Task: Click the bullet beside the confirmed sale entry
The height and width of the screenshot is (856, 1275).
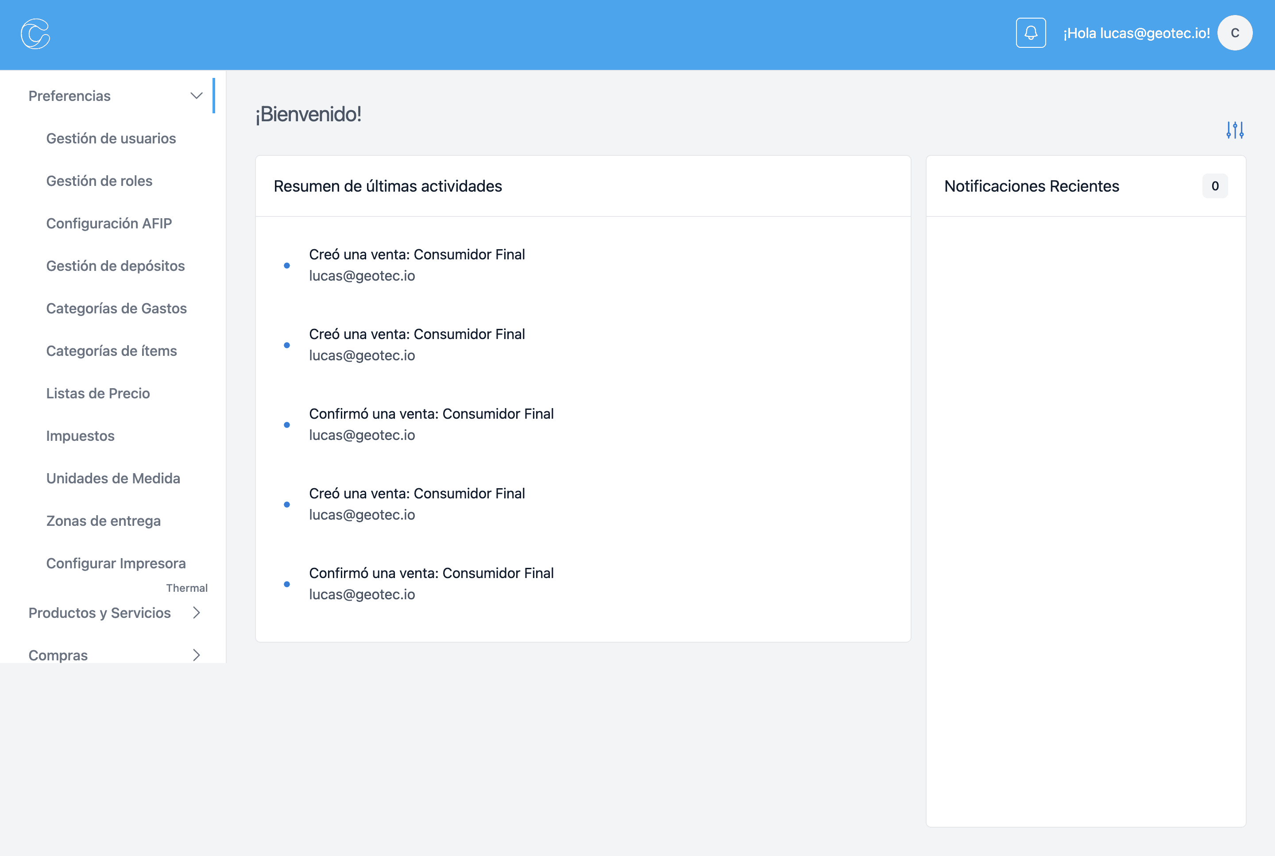Action: pyautogui.click(x=287, y=425)
